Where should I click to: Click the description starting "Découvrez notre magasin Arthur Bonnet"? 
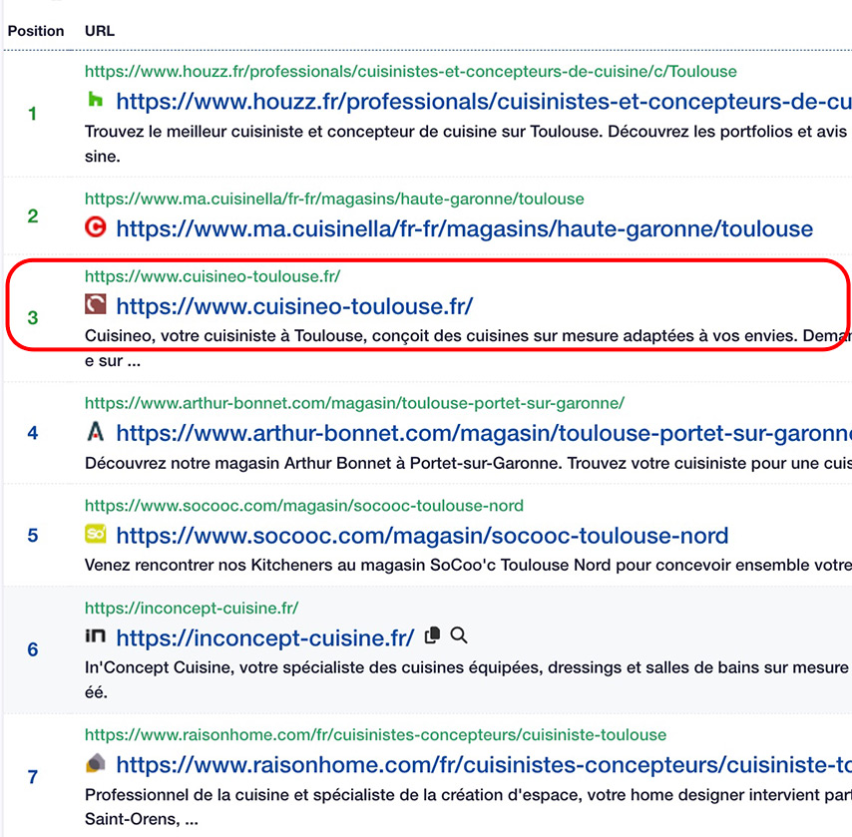(468, 464)
